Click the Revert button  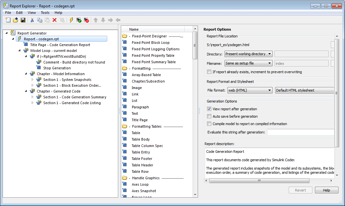(x=300, y=190)
